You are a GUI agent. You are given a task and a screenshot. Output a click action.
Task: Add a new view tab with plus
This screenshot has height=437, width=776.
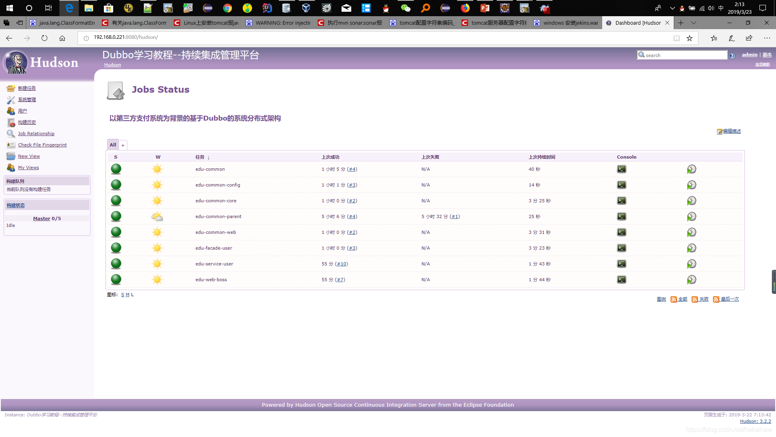[123, 145]
